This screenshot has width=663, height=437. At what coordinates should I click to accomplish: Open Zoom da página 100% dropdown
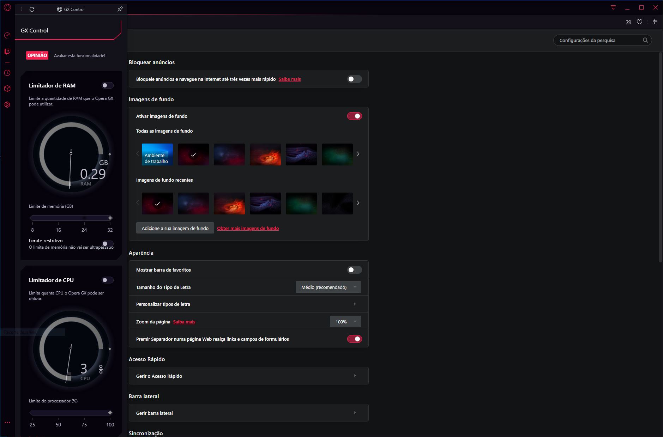[345, 322]
